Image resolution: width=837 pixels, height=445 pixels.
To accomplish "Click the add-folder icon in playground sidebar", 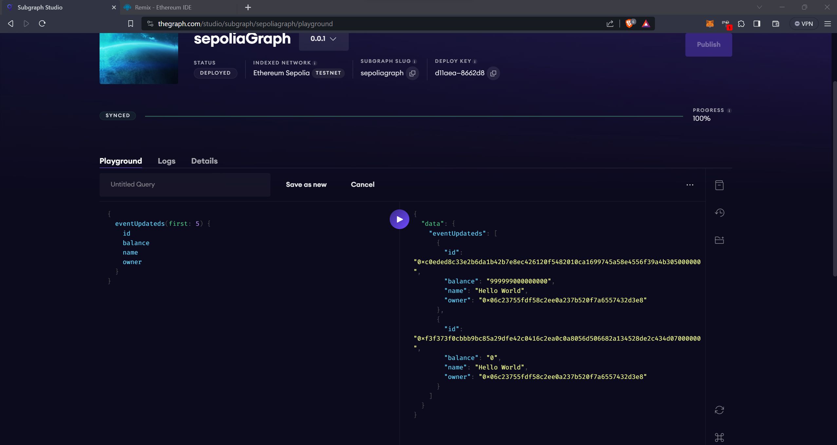I will [x=719, y=240].
